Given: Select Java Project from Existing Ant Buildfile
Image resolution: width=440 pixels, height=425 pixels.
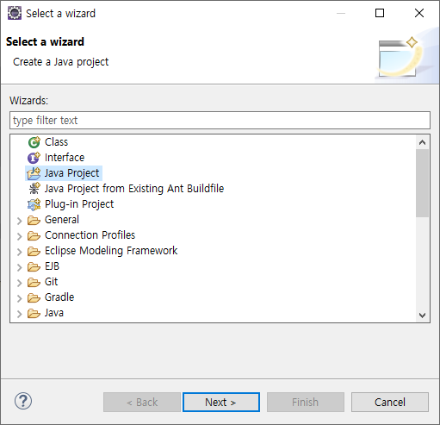Looking at the screenshot, I should tap(134, 189).
